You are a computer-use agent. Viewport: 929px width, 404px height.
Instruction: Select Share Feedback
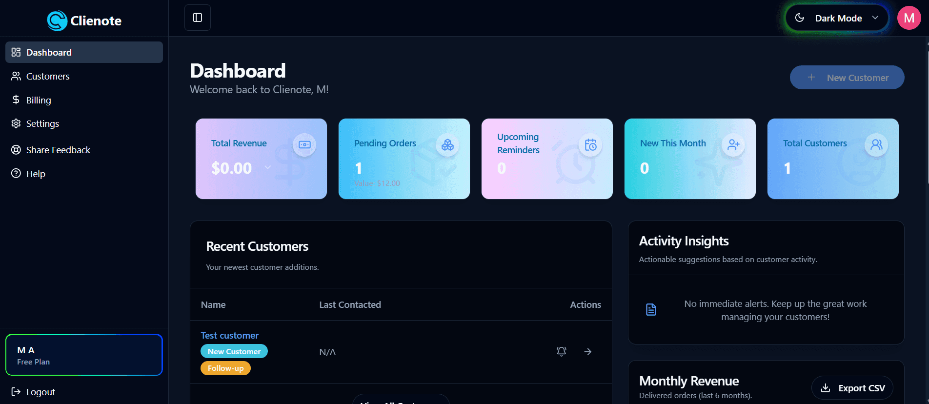[84, 150]
